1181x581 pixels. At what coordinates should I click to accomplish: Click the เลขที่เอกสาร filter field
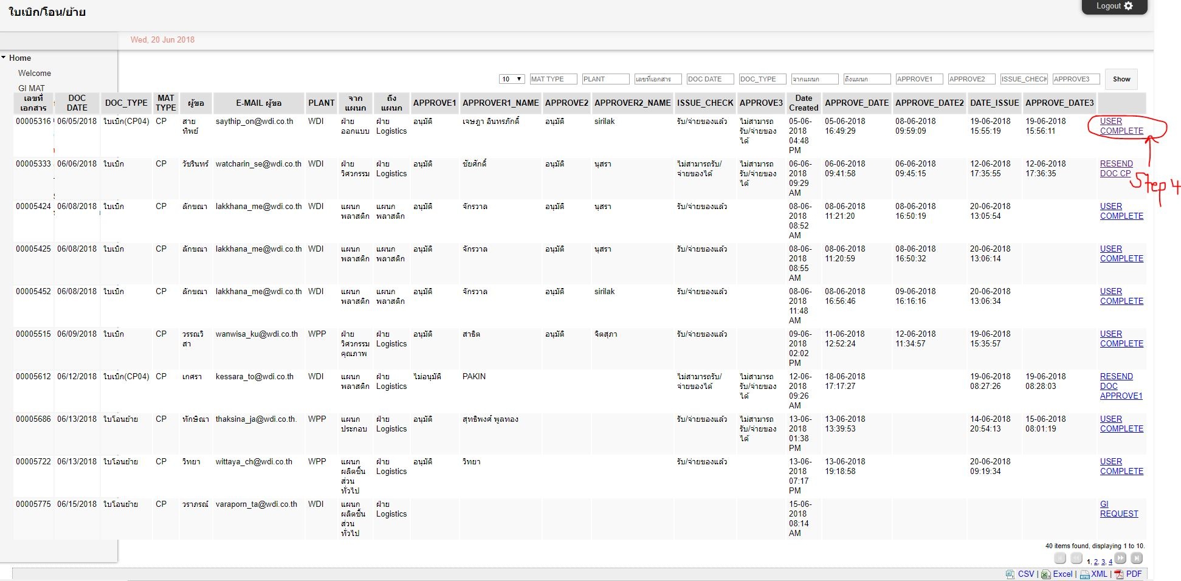click(x=658, y=79)
